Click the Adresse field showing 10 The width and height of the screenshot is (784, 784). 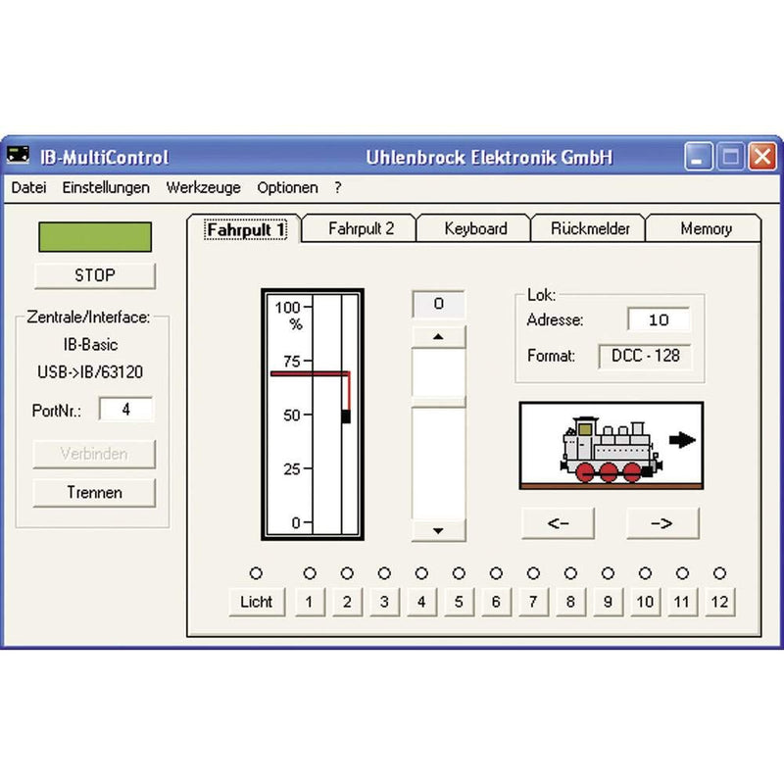click(x=659, y=319)
